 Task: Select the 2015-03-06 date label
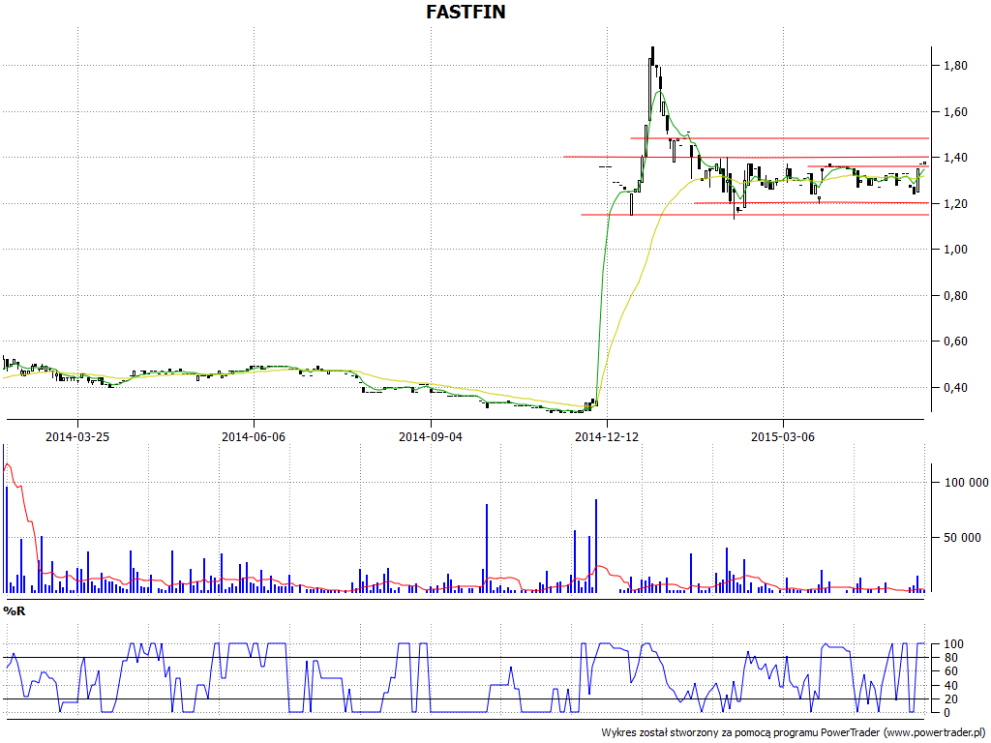pos(782,436)
